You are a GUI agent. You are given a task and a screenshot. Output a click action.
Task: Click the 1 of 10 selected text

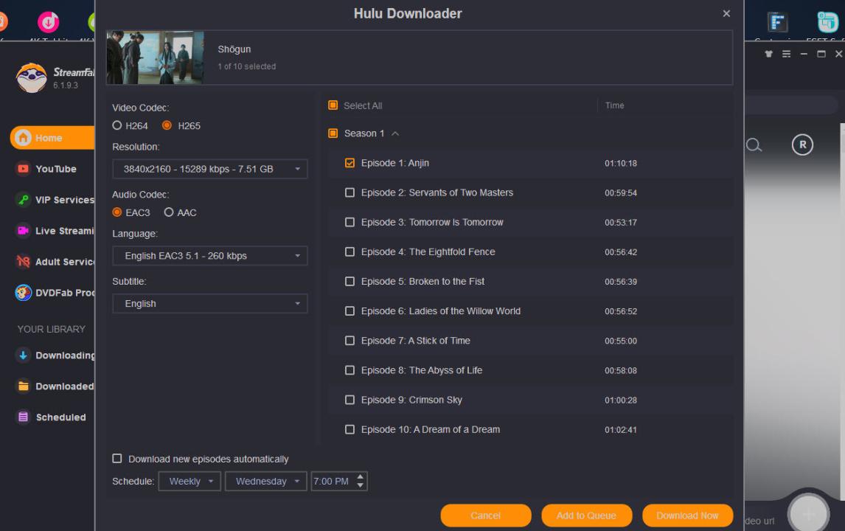(247, 66)
